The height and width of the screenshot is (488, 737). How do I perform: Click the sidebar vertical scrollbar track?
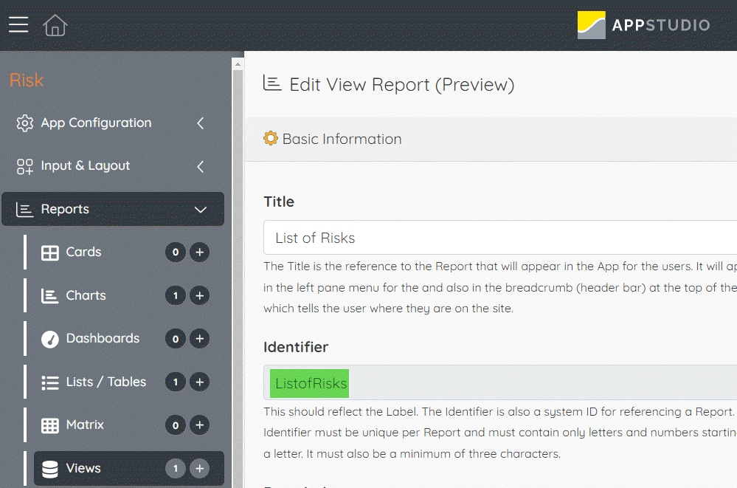pyautogui.click(x=238, y=278)
